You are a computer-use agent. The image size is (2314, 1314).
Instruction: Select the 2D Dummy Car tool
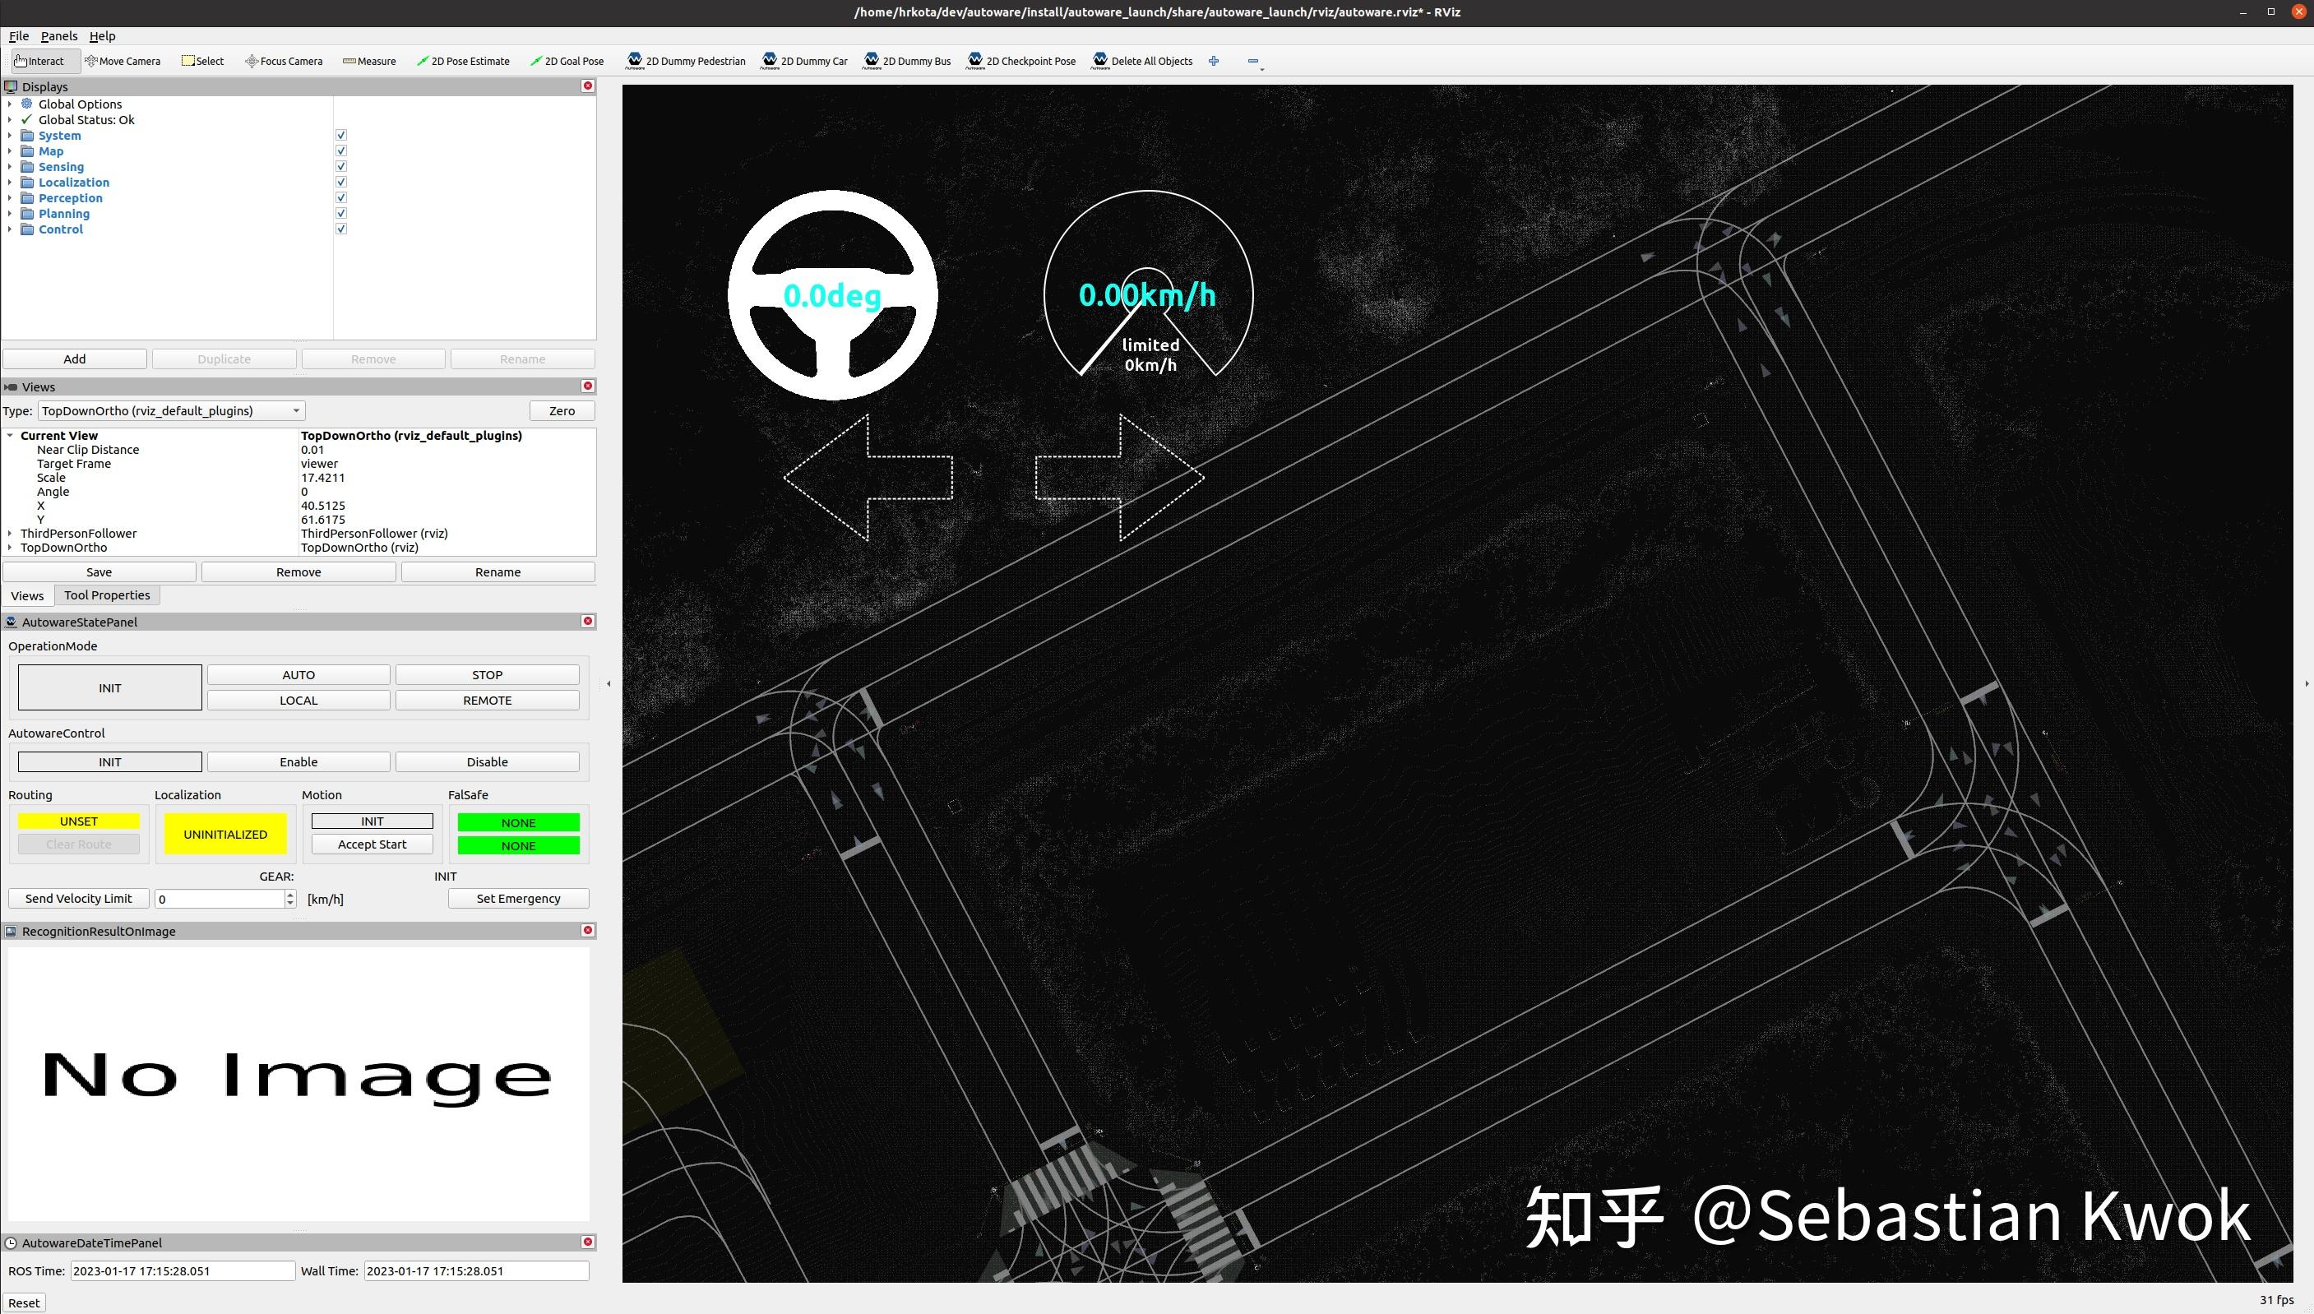coord(804,61)
